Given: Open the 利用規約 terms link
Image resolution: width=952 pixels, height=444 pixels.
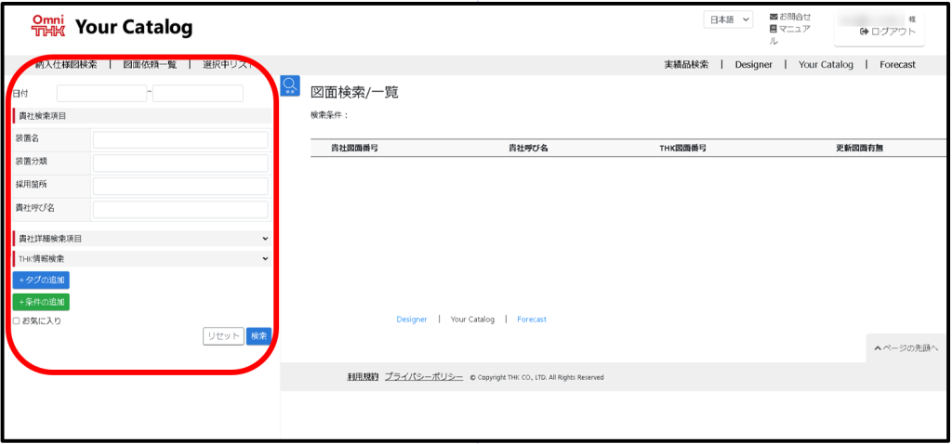Looking at the screenshot, I should 364,377.
